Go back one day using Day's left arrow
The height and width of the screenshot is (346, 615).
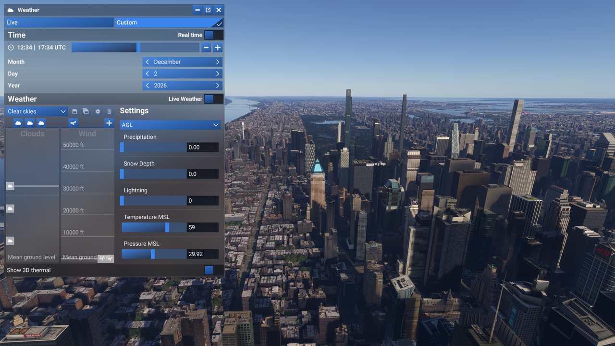[x=148, y=74]
